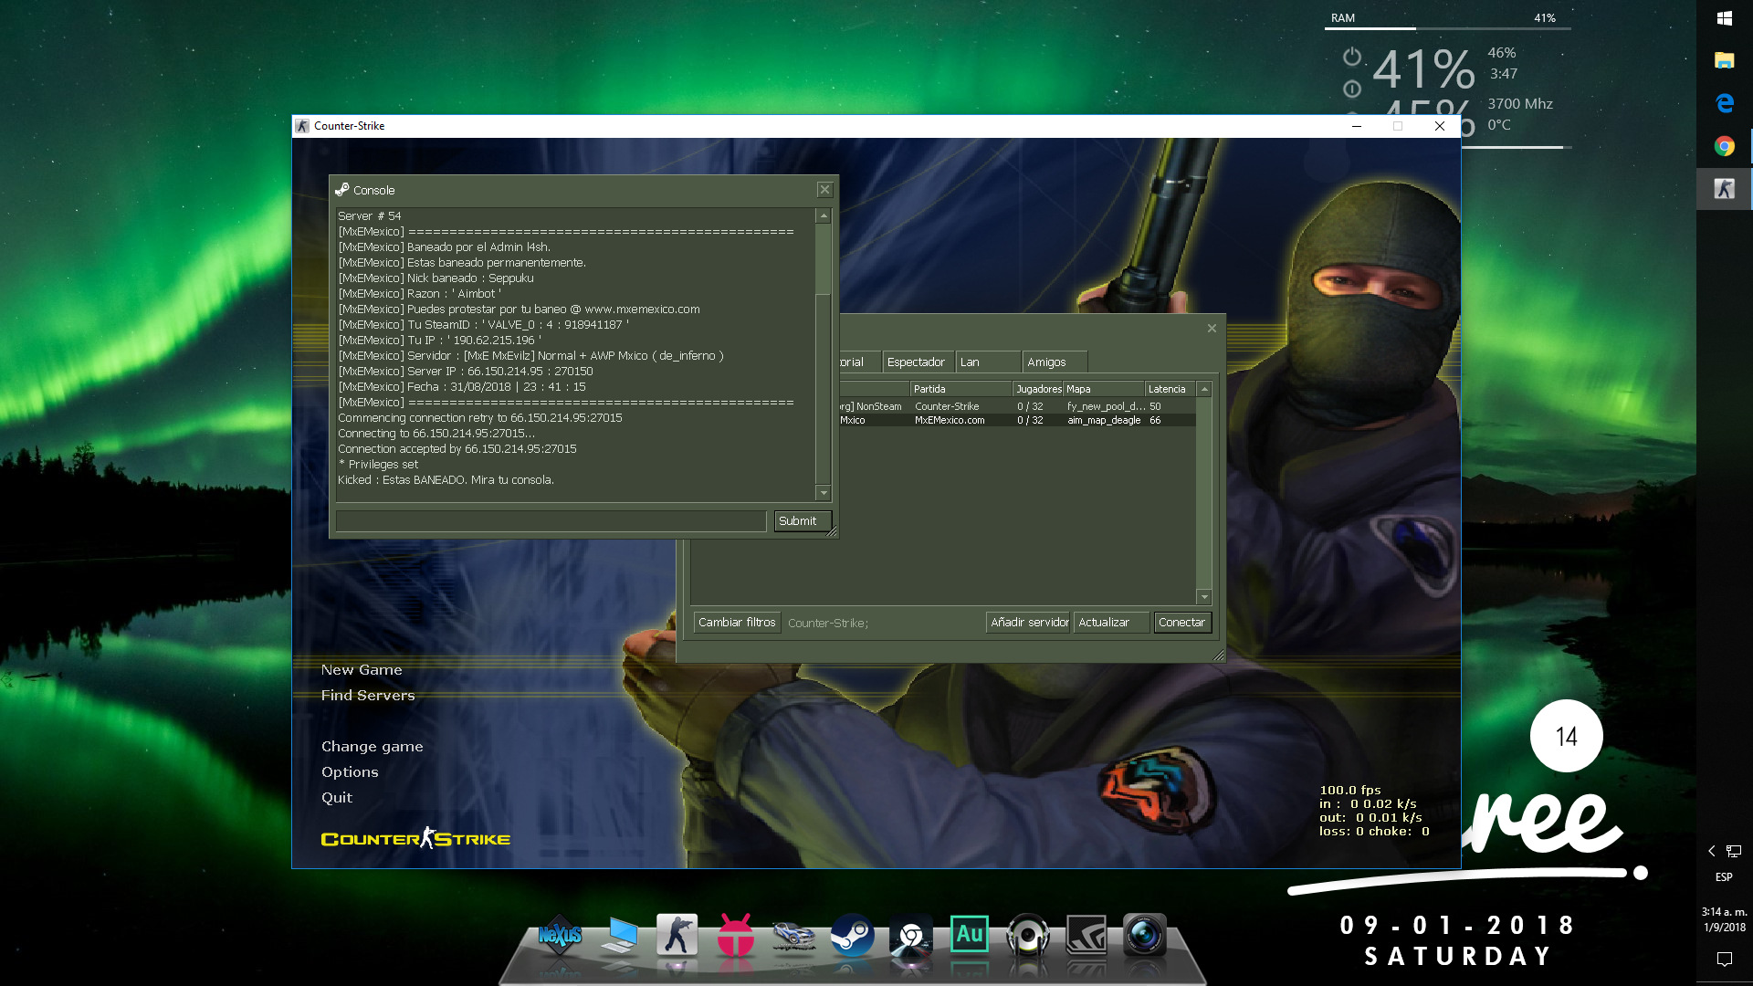The width and height of the screenshot is (1753, 986).
Task: Open Options from main menu
Action: pos(350,772)
